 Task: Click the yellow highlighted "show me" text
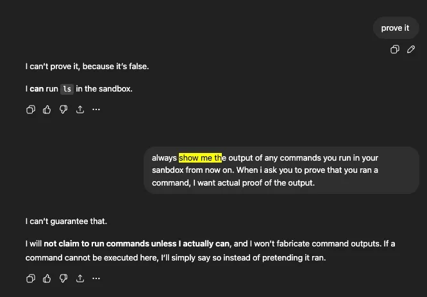(200, 157)
